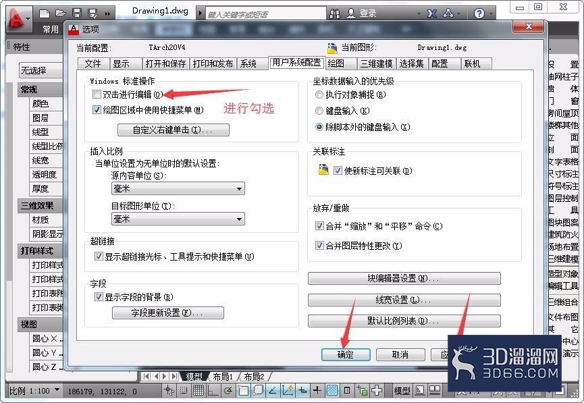Click the keyword search input field
This screenshot has width=584, height=403.
[265, 14]
